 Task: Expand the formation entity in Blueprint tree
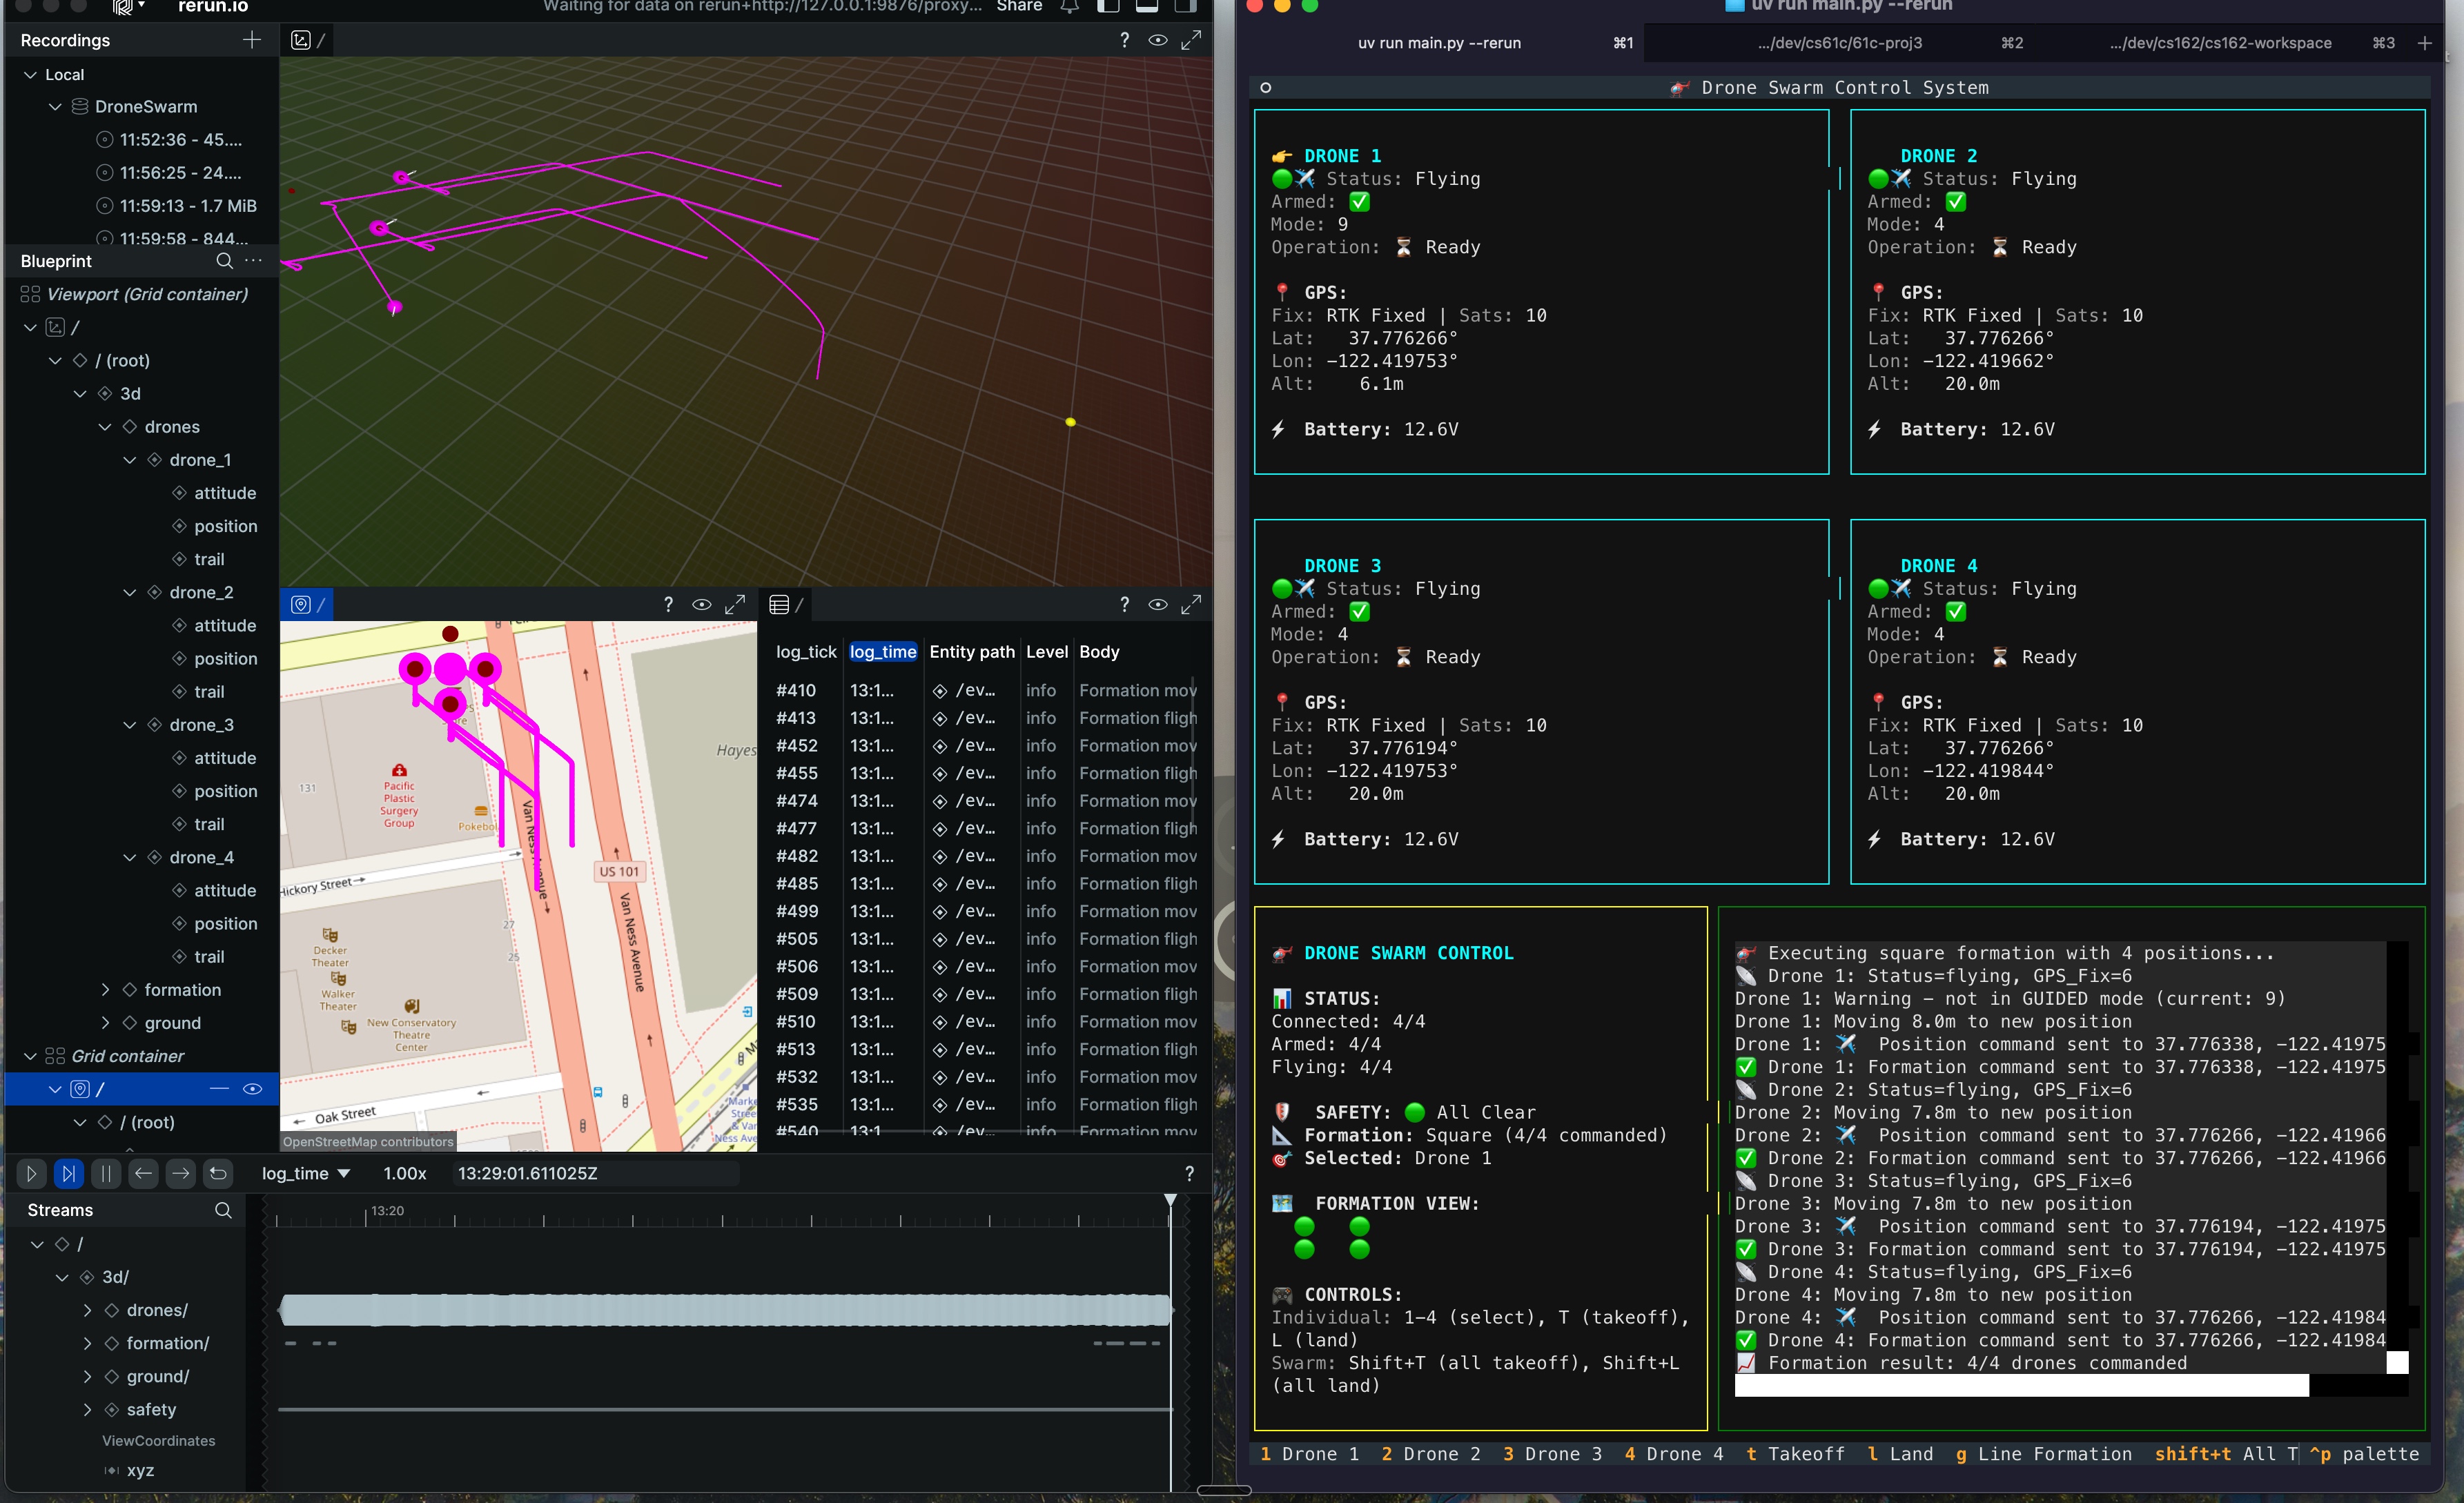pyautogui.click(x=105, y=990)
